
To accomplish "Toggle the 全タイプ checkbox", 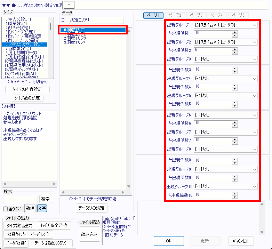I will [6, 209].
